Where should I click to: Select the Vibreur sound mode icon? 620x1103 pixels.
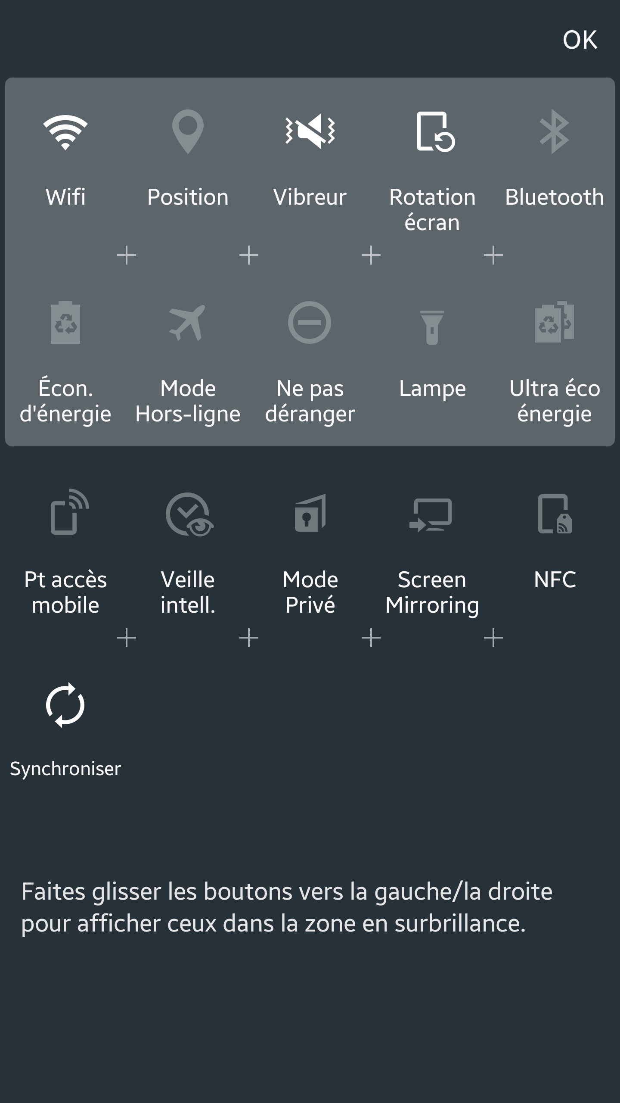coord(310,131)
